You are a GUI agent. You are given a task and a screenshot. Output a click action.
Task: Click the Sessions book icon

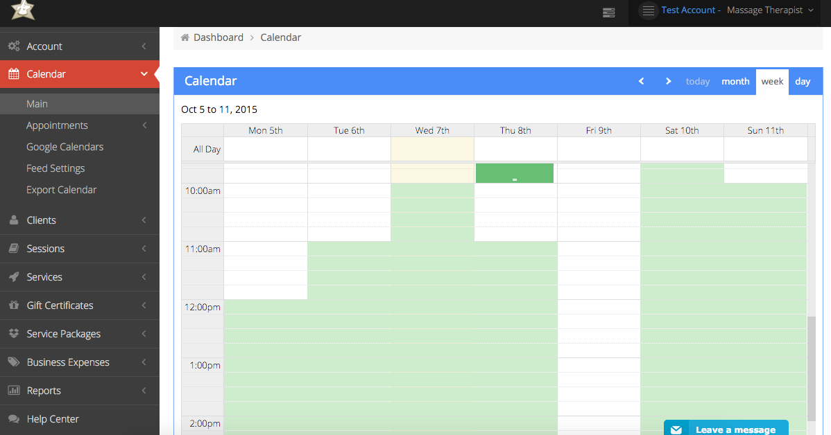click(14, 248)
